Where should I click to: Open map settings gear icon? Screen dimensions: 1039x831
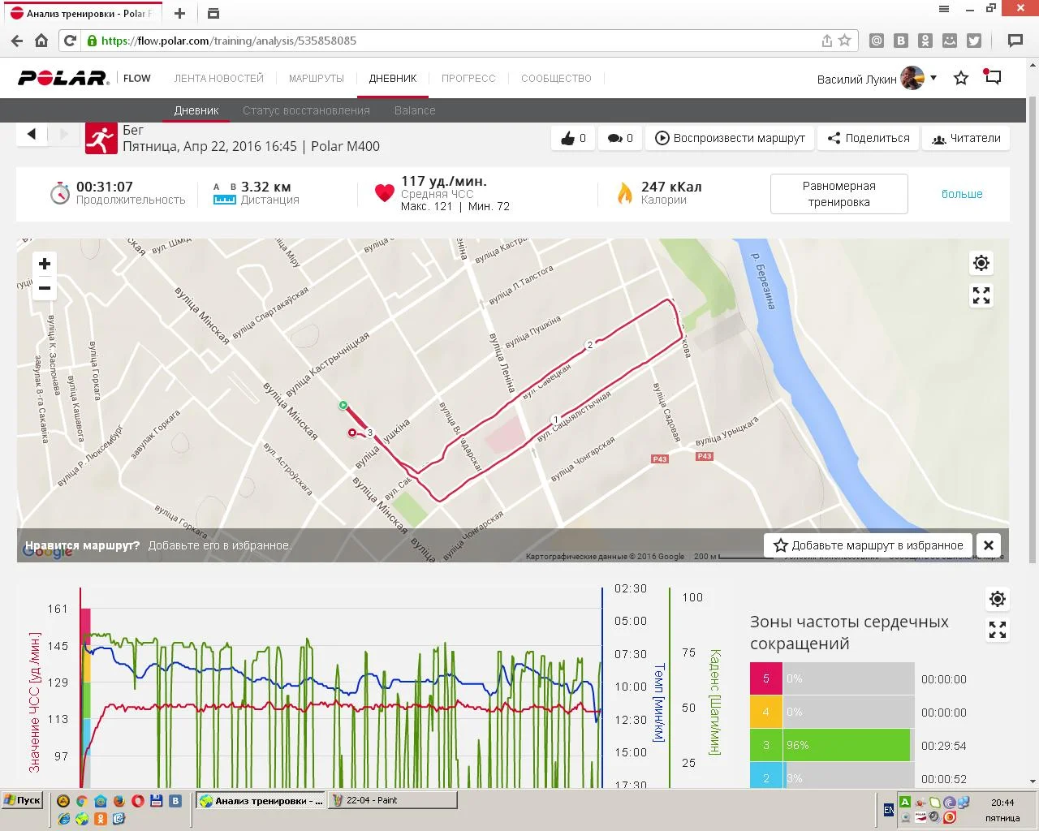(981, 263)
